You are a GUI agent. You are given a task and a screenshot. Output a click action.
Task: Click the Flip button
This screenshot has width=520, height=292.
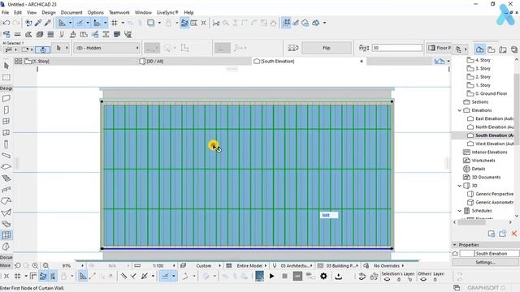click(x=327, y=48)
